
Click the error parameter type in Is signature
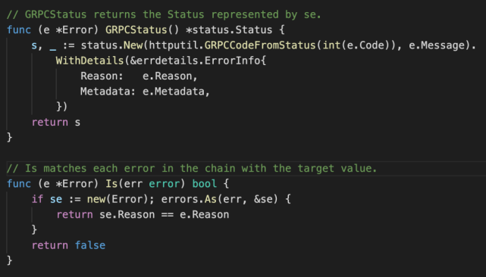click(x=164, y=184)
